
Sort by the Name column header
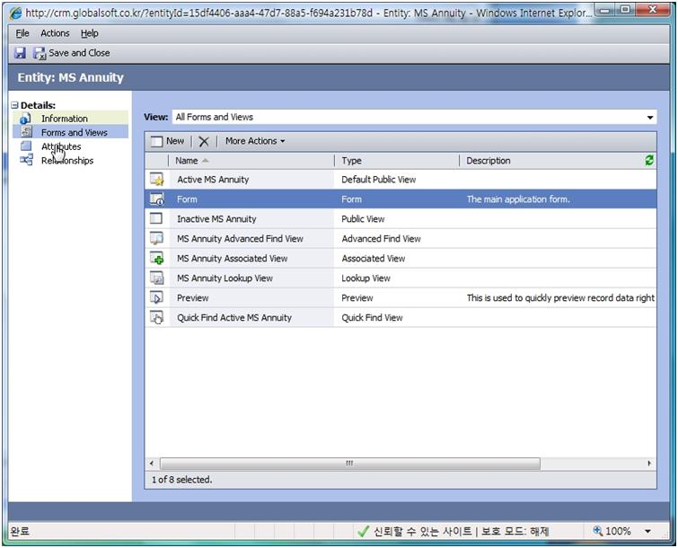pyautogui.click(x=187, y=161)
